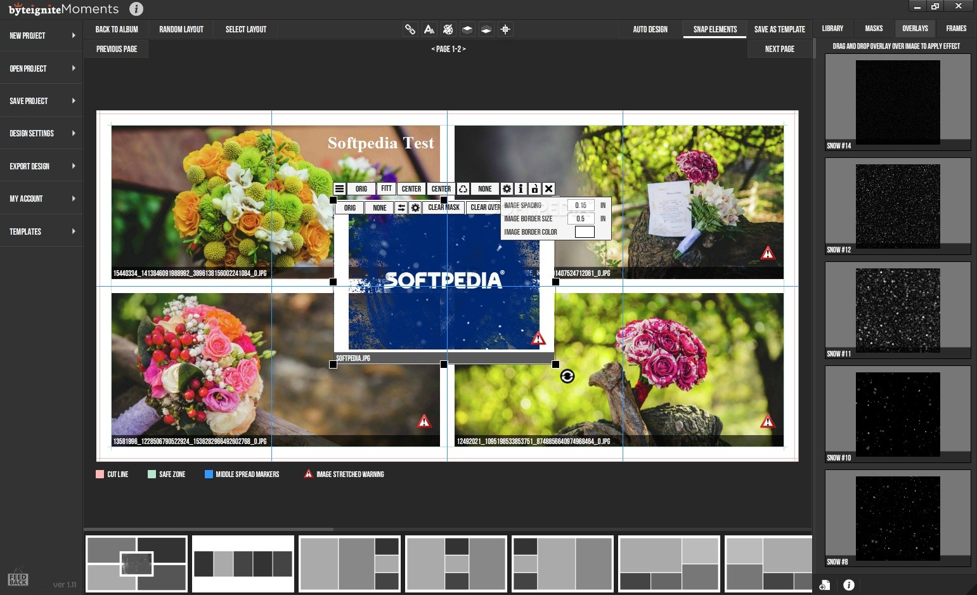
Task: Click upper-row ORIG button on image toolbar
Action: click(361, 189)
